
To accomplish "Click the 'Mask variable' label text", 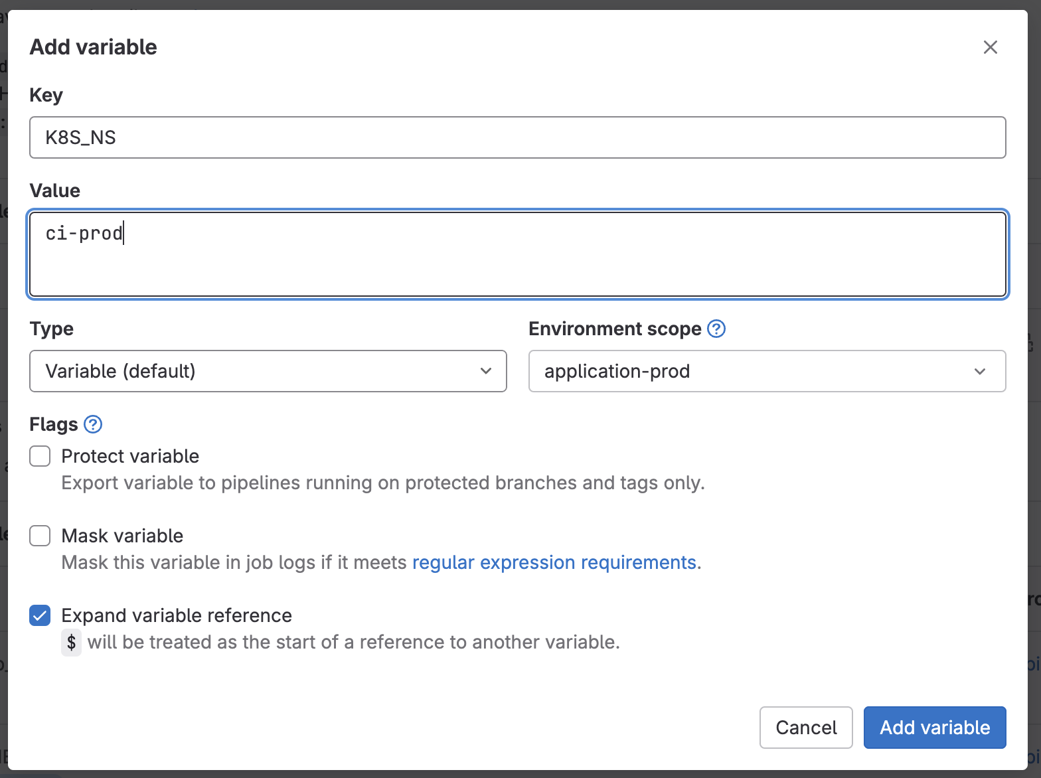I will (122, 536).
